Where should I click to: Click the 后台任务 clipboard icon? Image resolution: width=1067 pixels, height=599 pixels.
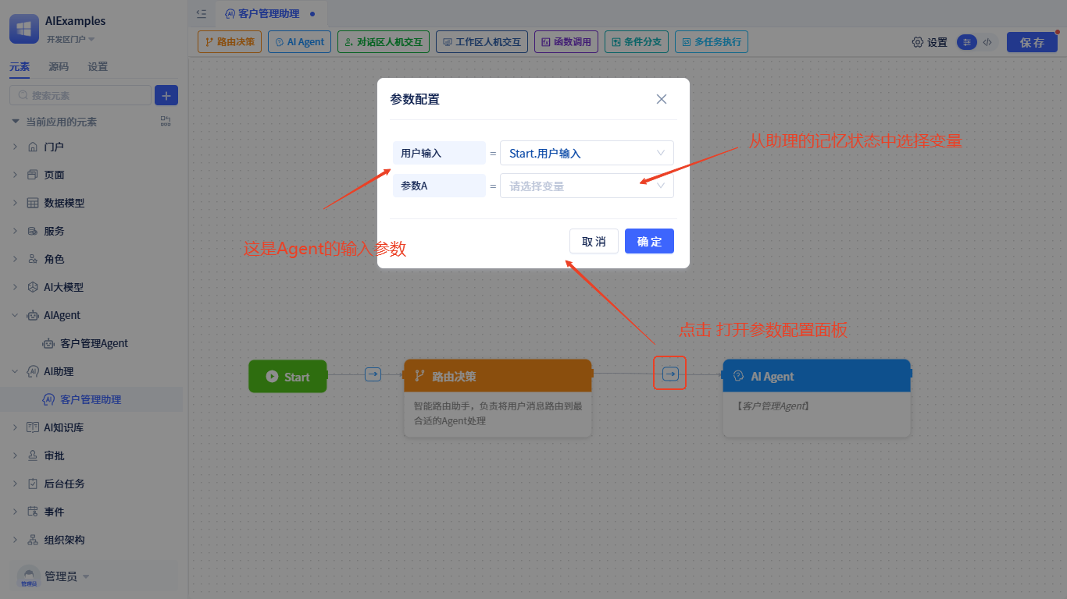pos(33,484)
